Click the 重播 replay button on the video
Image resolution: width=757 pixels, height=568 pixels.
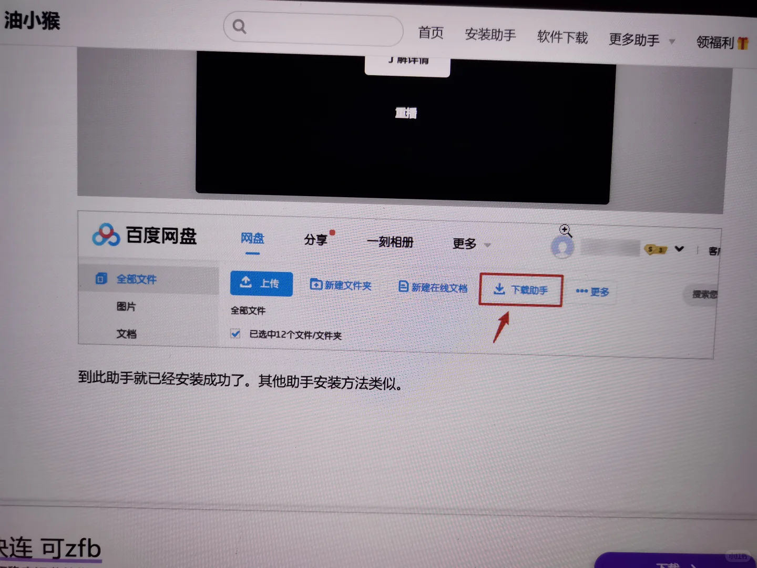(405, 112)
